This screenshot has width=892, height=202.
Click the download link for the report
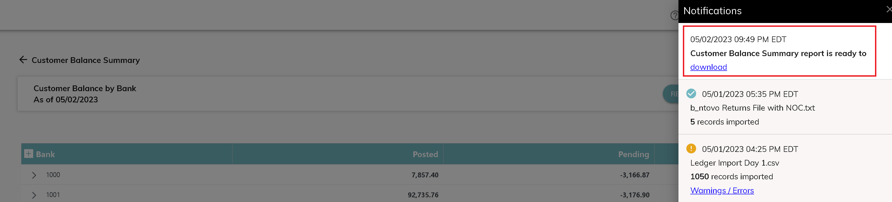tap(708, 67)
